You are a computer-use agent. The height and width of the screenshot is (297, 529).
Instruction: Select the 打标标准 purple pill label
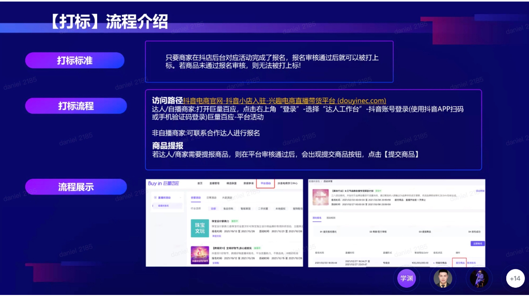74,61
